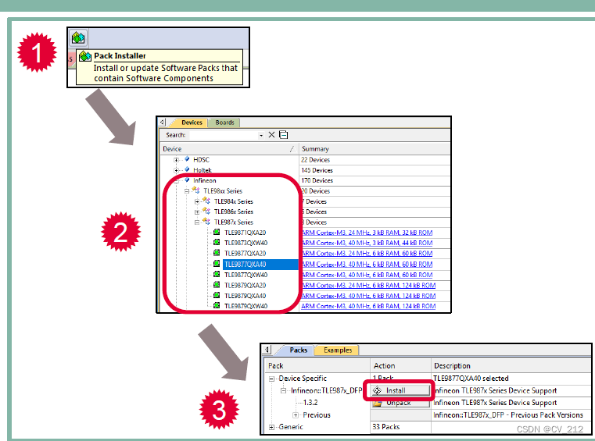Viewport: 595px width, 441px height.
Task: Collapse the Infineon::TLE987x_DFP pack node
Action: click(x=284, y=390)
